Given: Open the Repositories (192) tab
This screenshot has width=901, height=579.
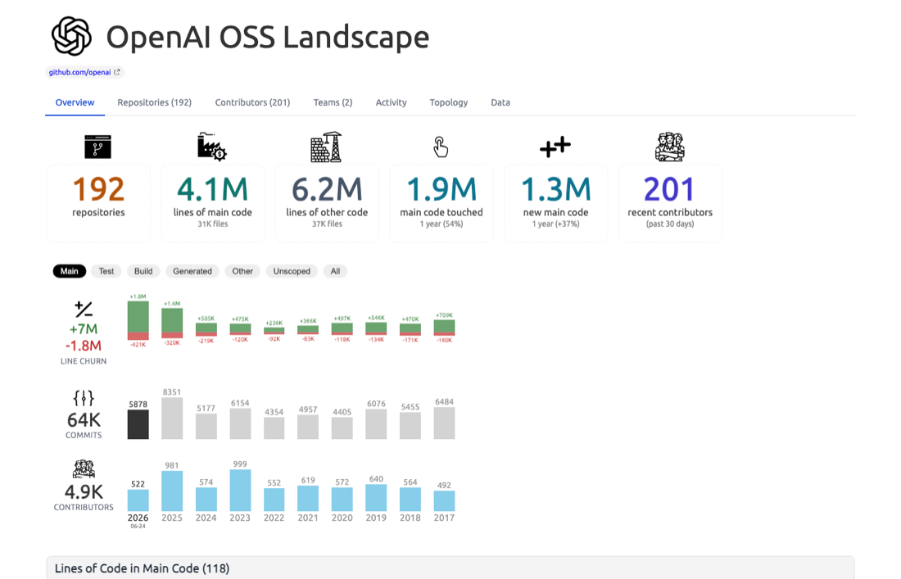Looking at the screenshot, I should click(x=155, y=102).
